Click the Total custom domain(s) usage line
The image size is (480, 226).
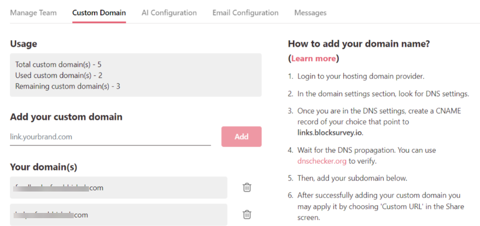click(x=58, y=65)
